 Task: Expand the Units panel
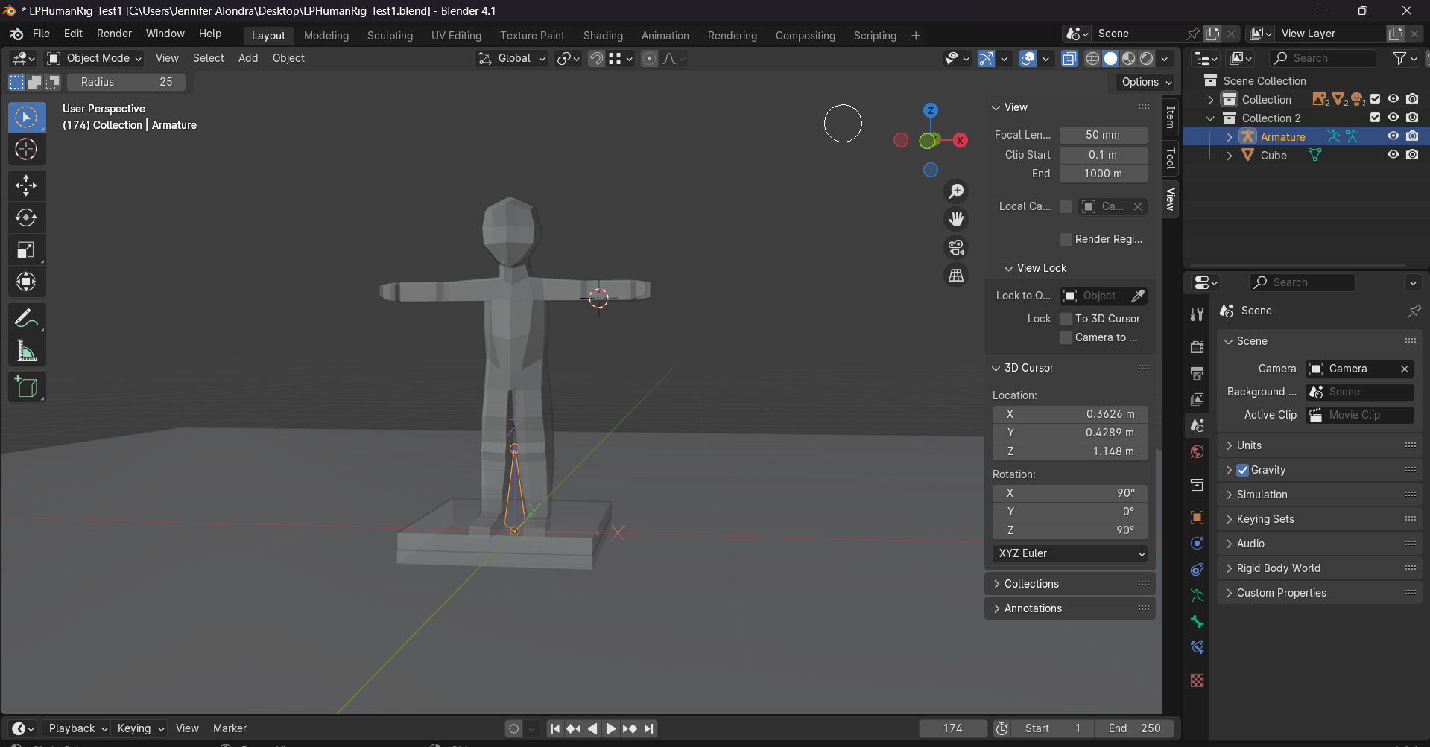click(x=1319, y=445)
